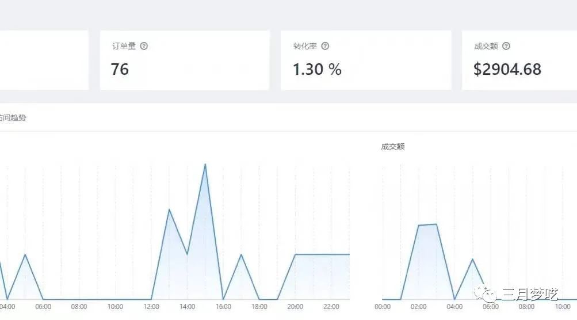Click the 1.30 % conversion rate value

point(317,70)
